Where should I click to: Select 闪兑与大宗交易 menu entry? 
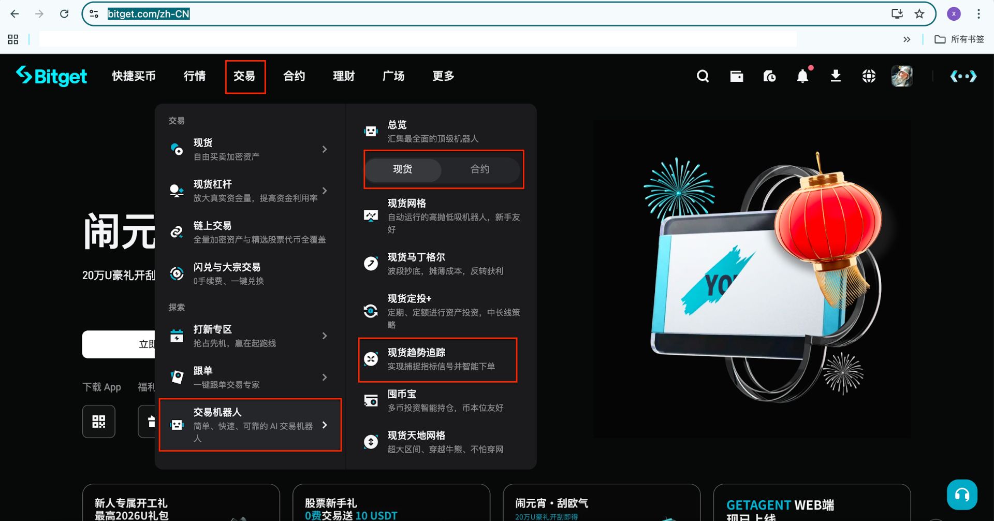[250, 273]
